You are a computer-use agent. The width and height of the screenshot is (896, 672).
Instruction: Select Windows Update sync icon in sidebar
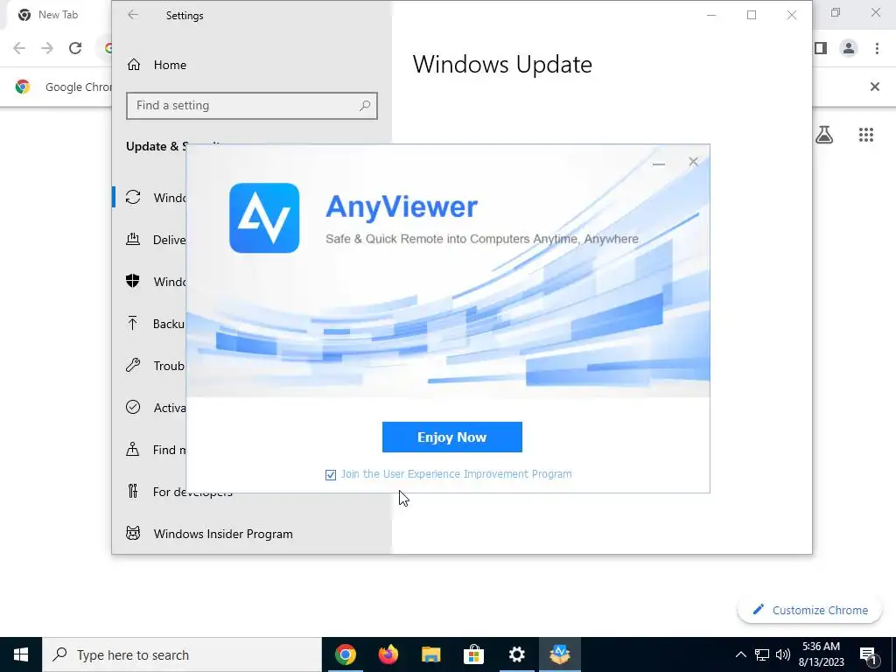point(133,197)
